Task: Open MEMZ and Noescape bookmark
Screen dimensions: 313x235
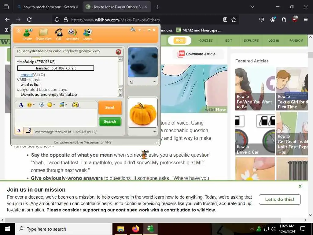Action: 199,30
